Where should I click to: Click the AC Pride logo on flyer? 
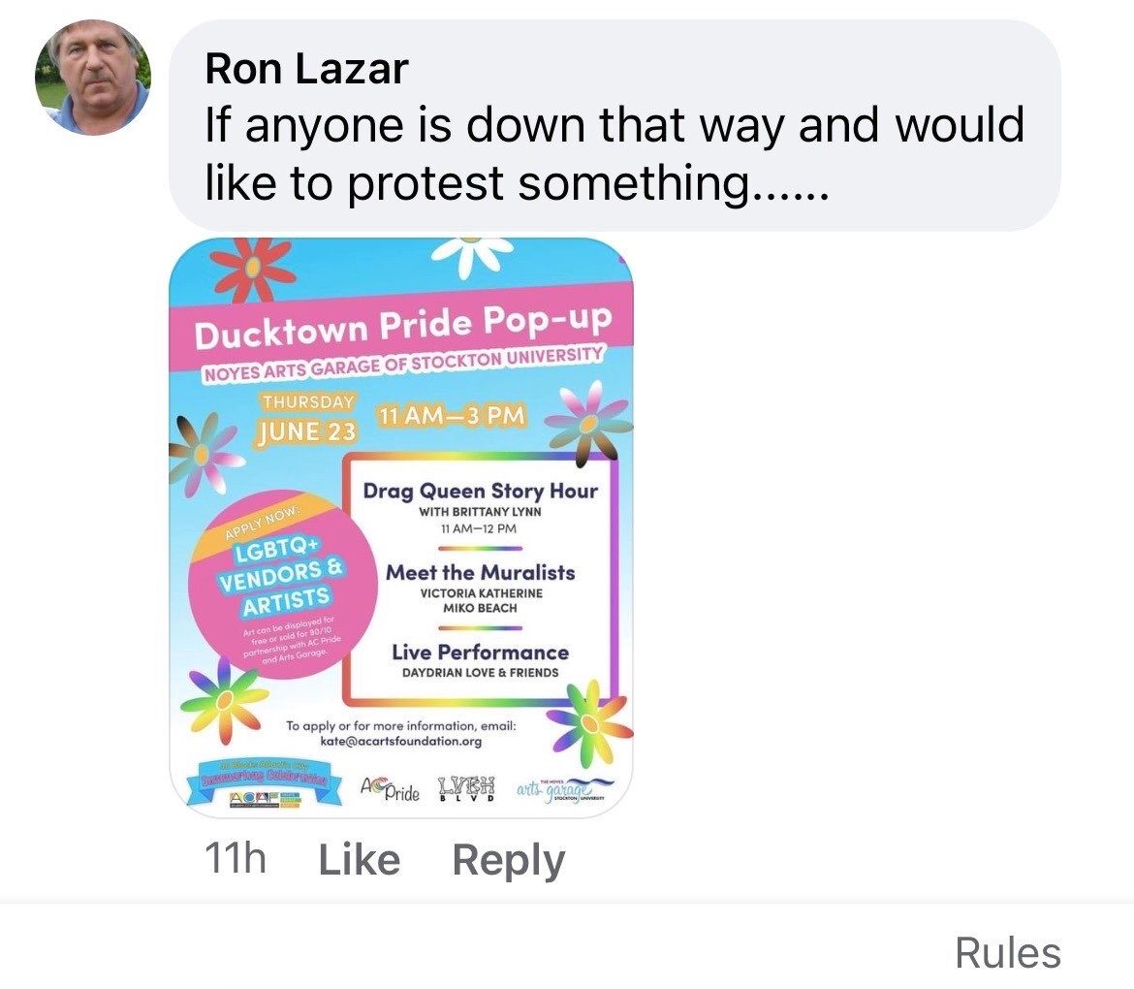[390, 788]
